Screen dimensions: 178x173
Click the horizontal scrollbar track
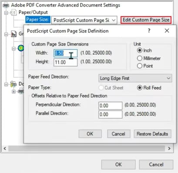click(x=87, y=148)
